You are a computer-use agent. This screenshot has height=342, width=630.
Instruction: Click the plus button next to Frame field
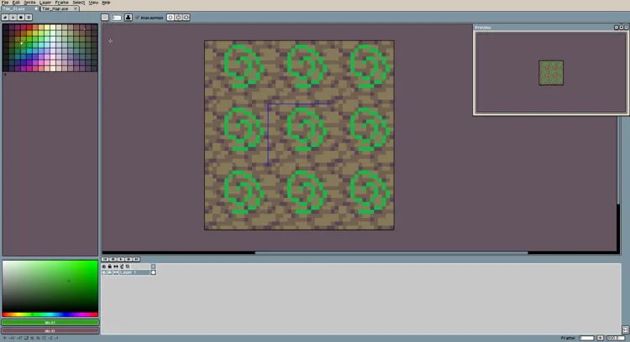click(x=600, y=338)
